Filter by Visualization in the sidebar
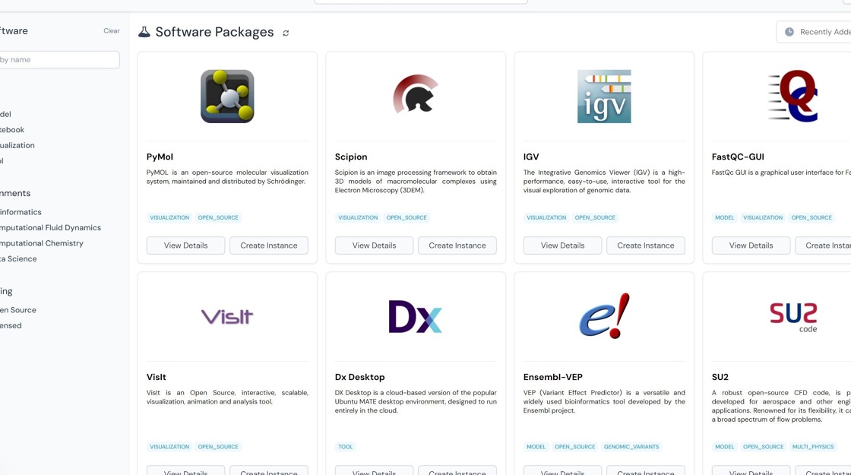This screenshot has height=475, width=851. point(17,145)
